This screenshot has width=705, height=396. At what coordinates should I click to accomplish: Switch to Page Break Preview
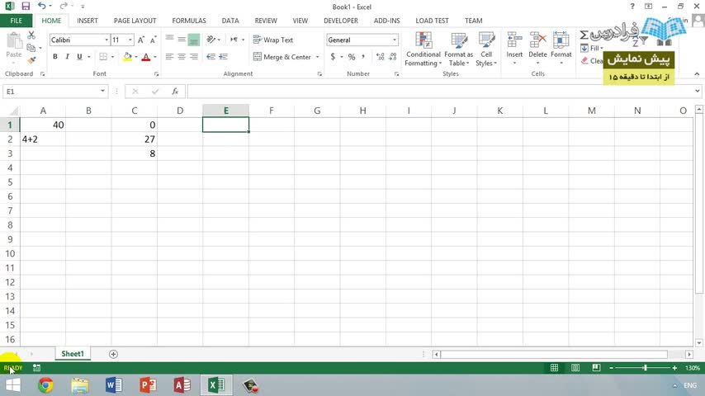596,368
